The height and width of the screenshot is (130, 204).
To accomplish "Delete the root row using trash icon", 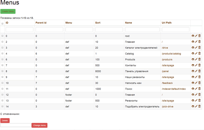I will (x=199, y=36).
